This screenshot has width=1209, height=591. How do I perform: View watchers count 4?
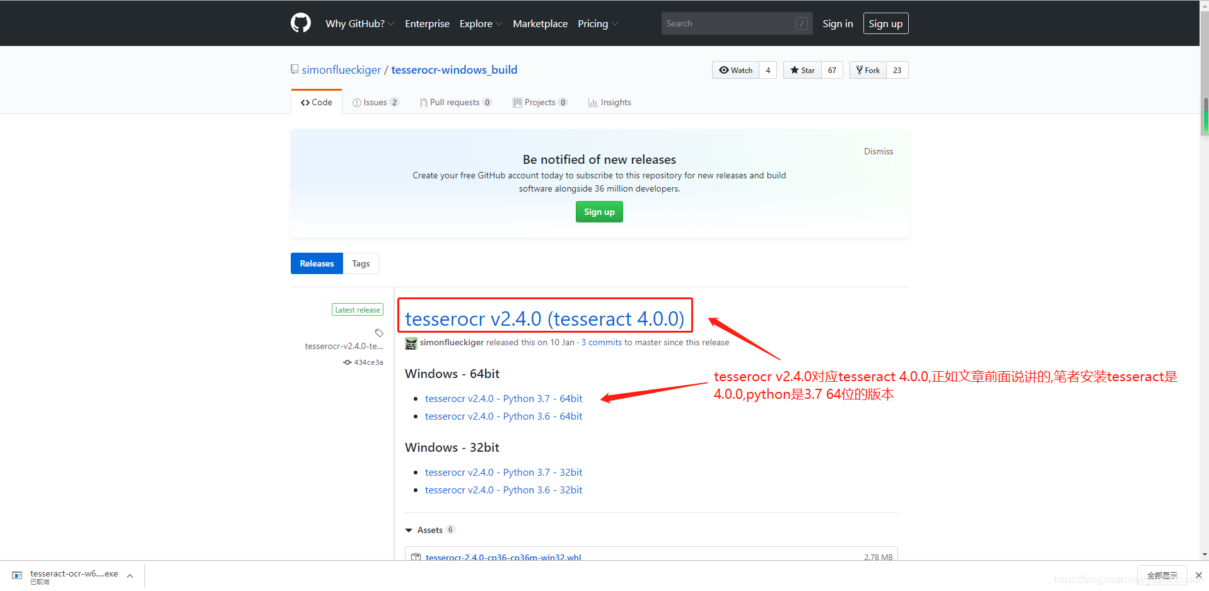point(768,70)
